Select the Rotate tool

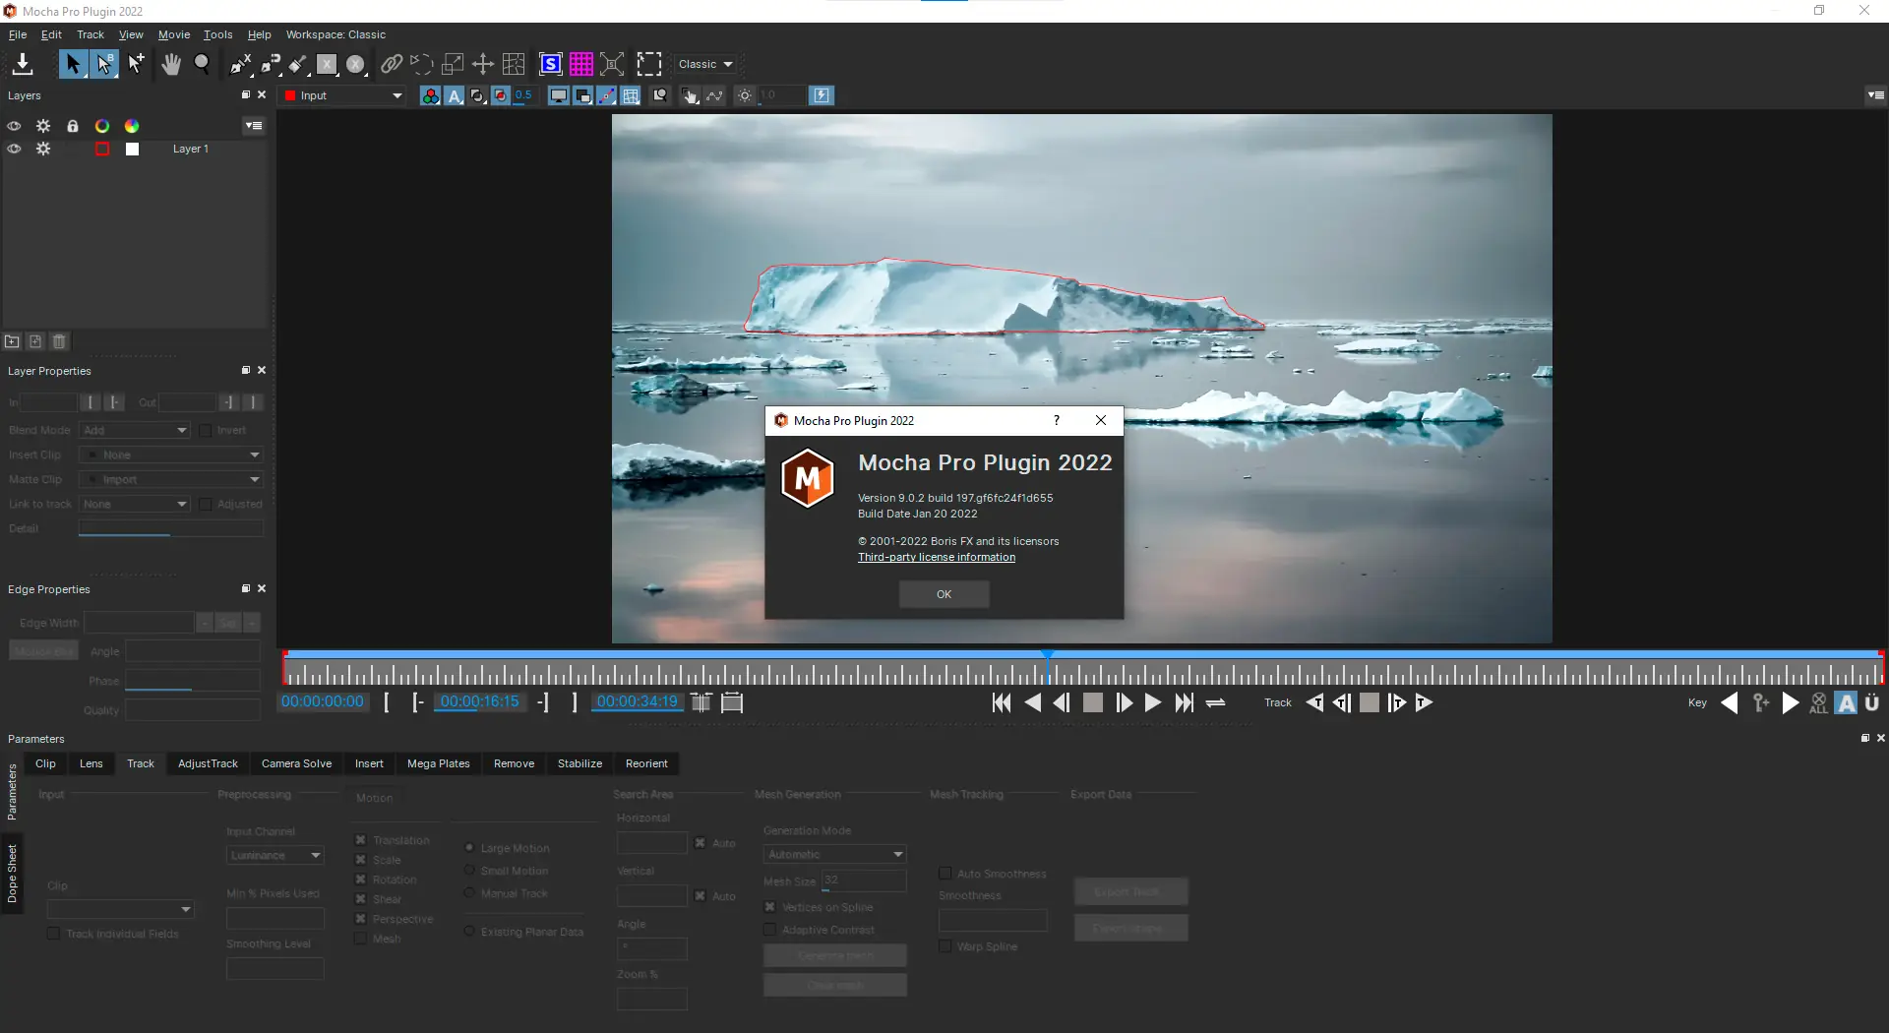click(x=422, y=64)
